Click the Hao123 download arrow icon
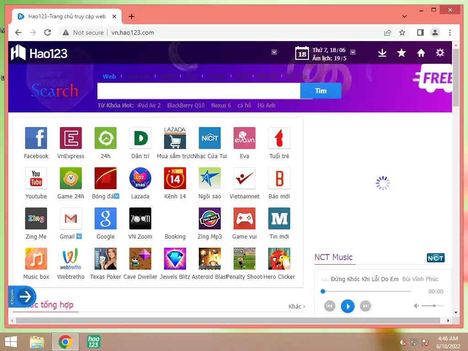Viewport: 468px width, 351px height. [x=382, y=53]
